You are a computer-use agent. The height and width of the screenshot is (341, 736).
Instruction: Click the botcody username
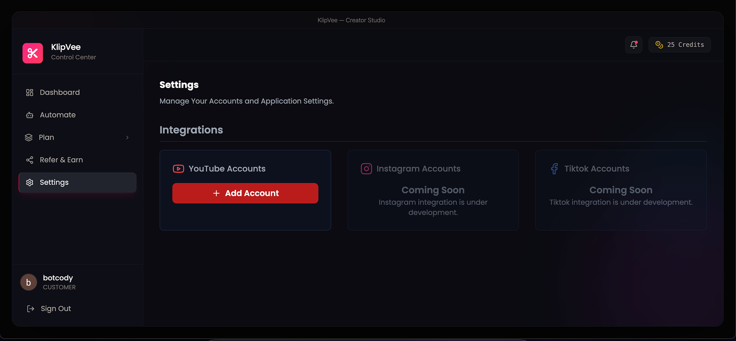tap(58, 278)
